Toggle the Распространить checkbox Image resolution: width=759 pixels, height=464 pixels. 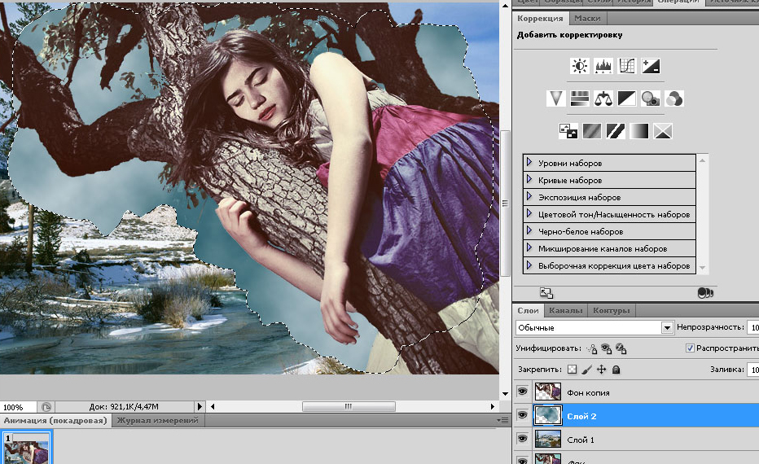coord(690,348)
